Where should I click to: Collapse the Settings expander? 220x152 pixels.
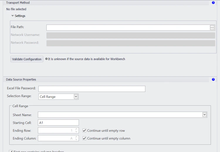point(13,16)
